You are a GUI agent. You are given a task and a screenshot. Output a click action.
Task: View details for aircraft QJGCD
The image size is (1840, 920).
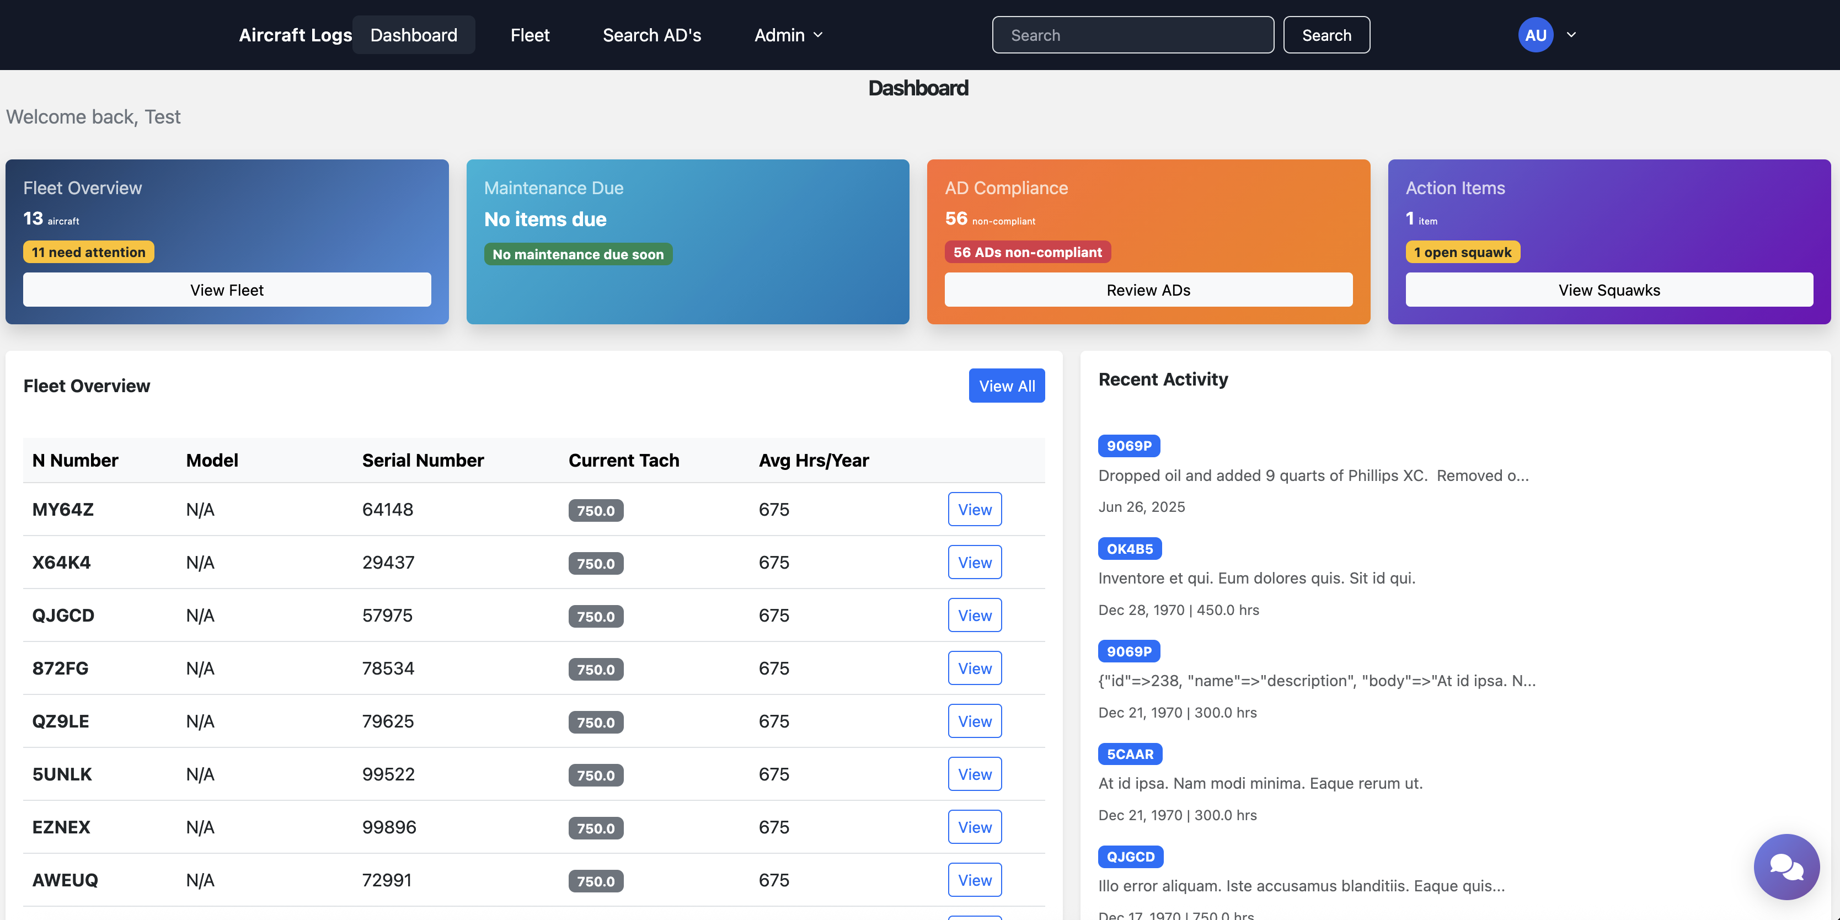[974, 614]
